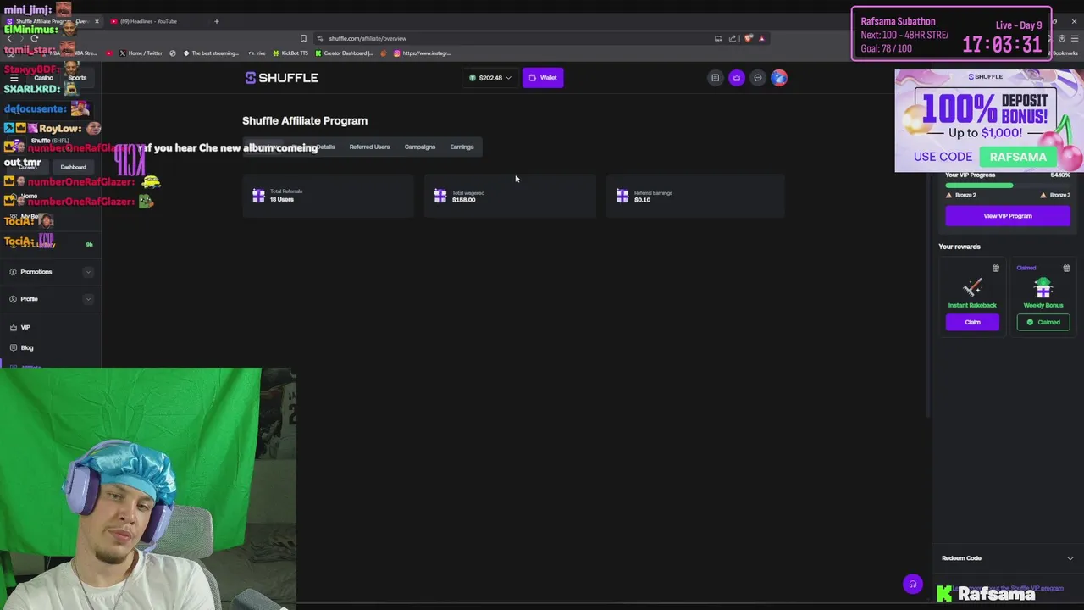Image resolution: width=1084 pixels, height=610 pixels.
Task: Click the purple rewards gift icon in header
Action: pos(736,78)
